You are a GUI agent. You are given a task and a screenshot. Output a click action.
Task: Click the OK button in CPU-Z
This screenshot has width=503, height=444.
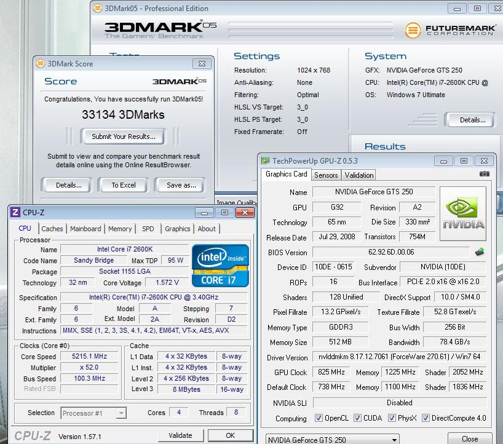pos(231,435)
